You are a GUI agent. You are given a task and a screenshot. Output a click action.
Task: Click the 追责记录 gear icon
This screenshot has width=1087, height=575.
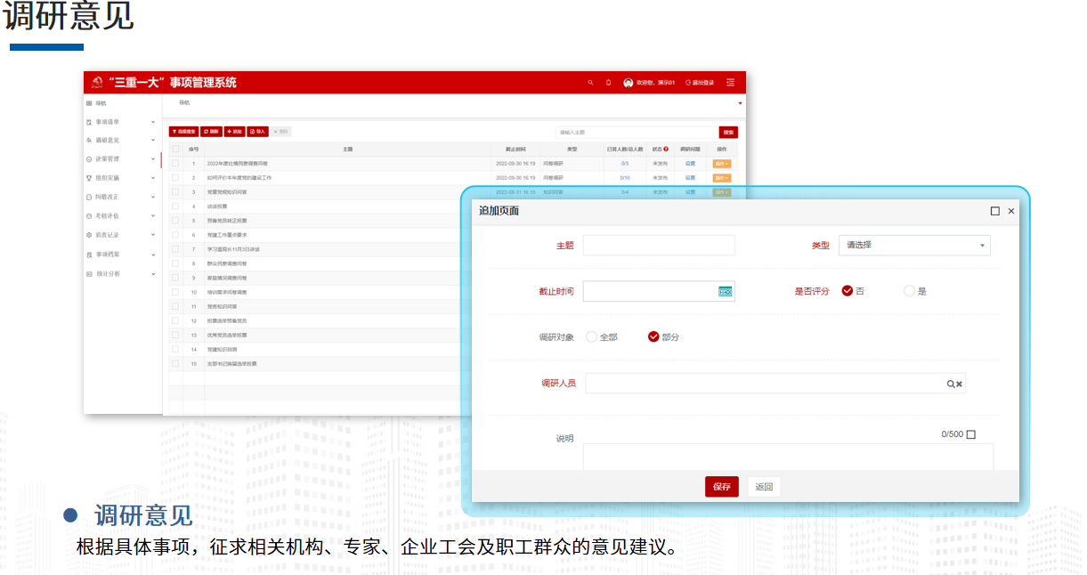point(89,235)
